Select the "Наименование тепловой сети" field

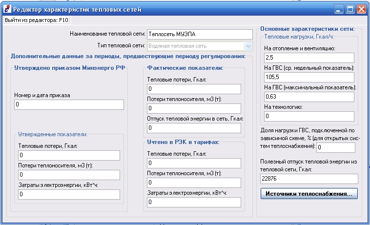tap(200, 35)
